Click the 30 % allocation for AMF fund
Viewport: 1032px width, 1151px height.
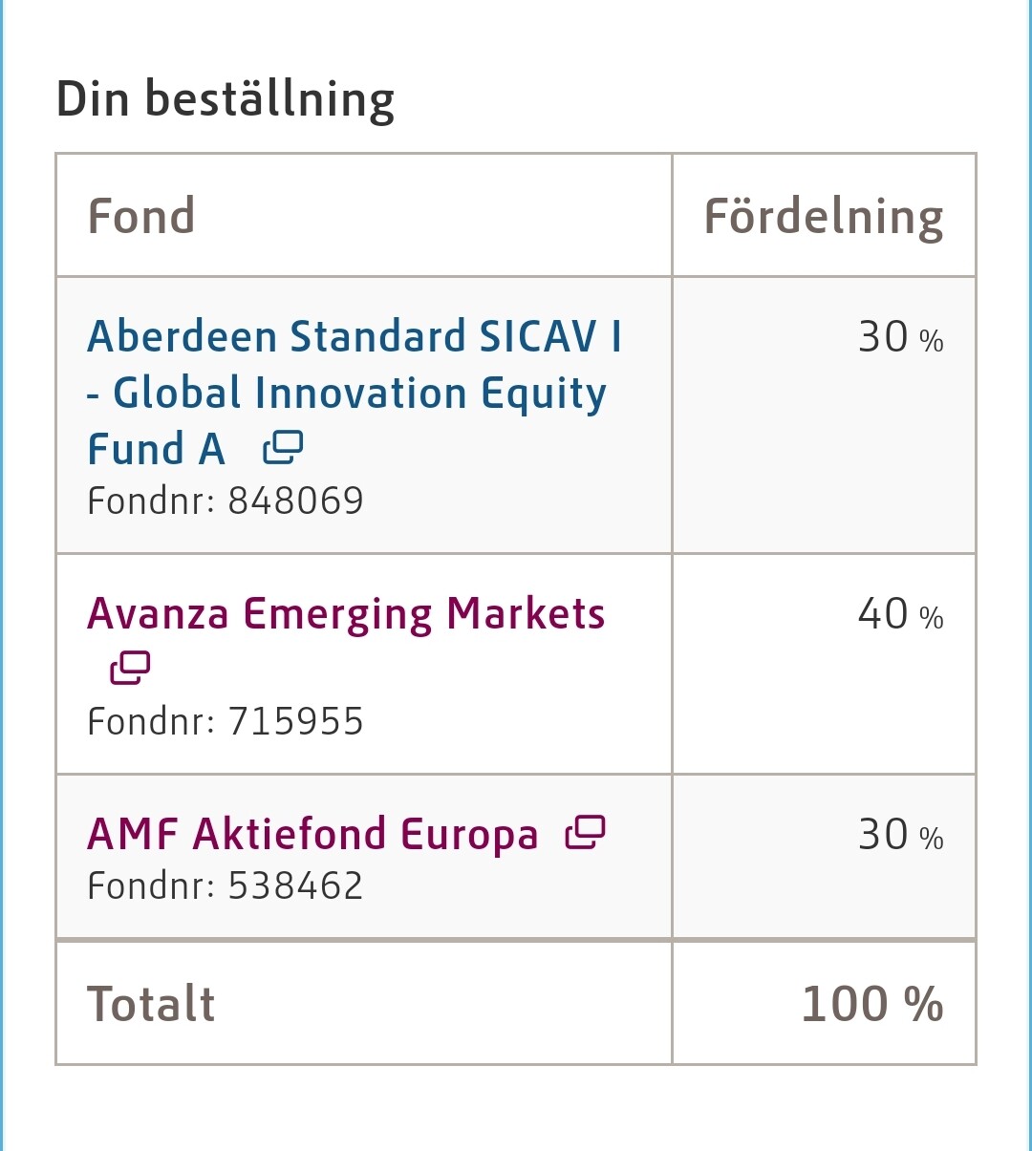pos(900,835)
